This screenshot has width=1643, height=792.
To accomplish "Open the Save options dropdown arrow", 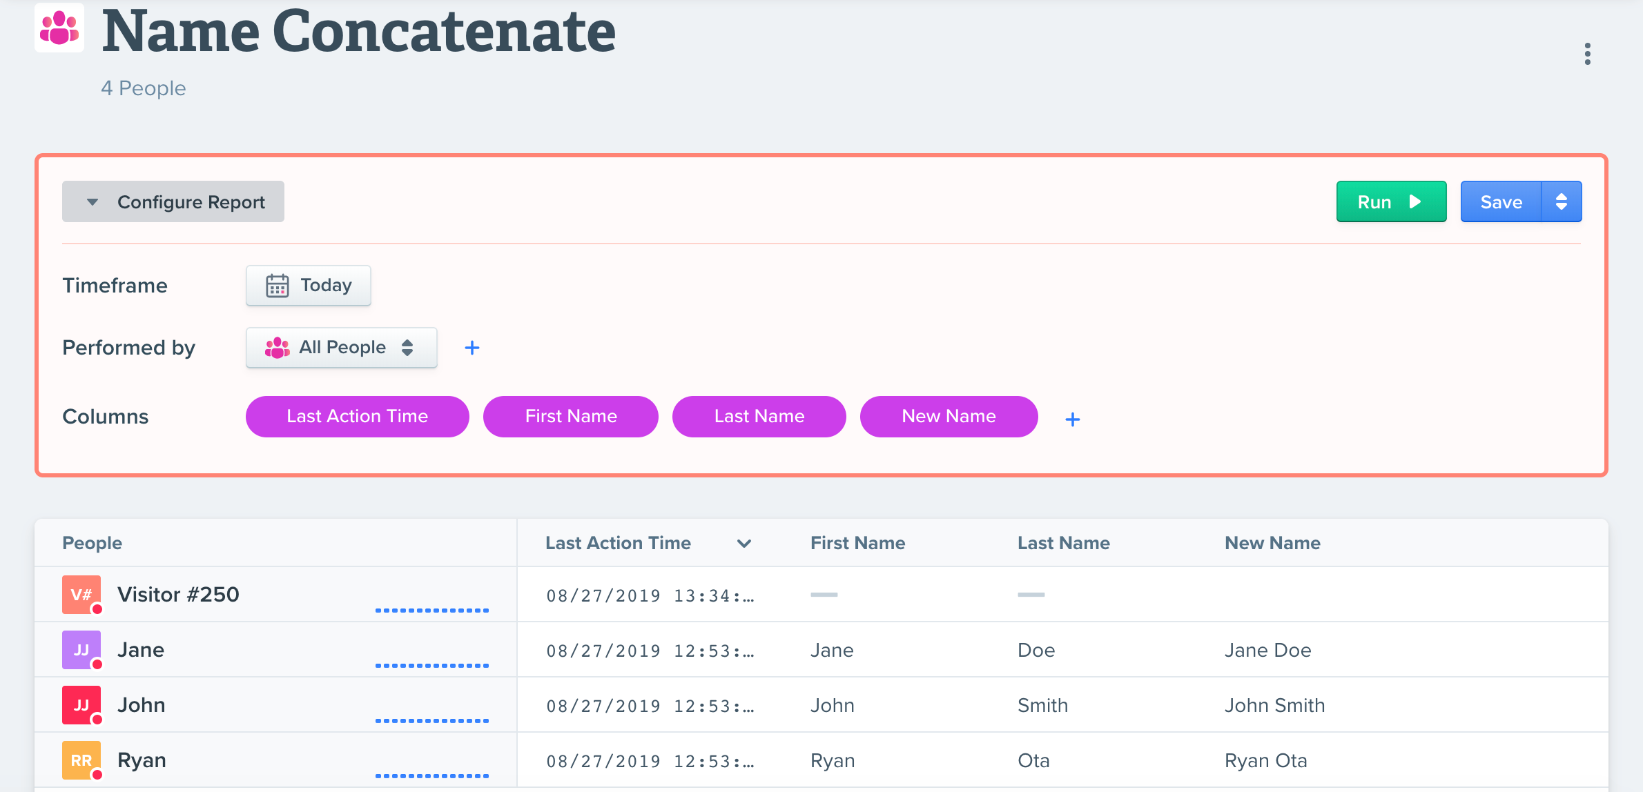I will click(x=1561, y=201).
